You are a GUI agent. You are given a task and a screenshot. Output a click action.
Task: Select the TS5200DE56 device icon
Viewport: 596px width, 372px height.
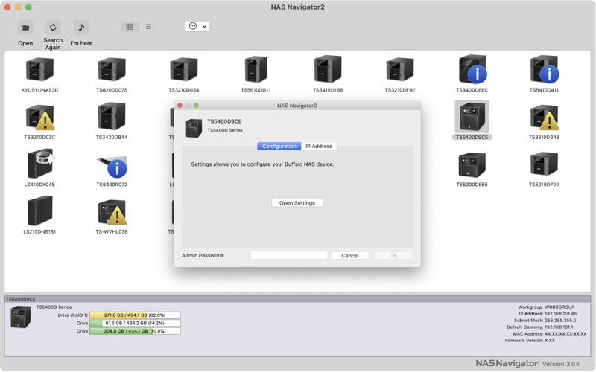pos(472,164)
